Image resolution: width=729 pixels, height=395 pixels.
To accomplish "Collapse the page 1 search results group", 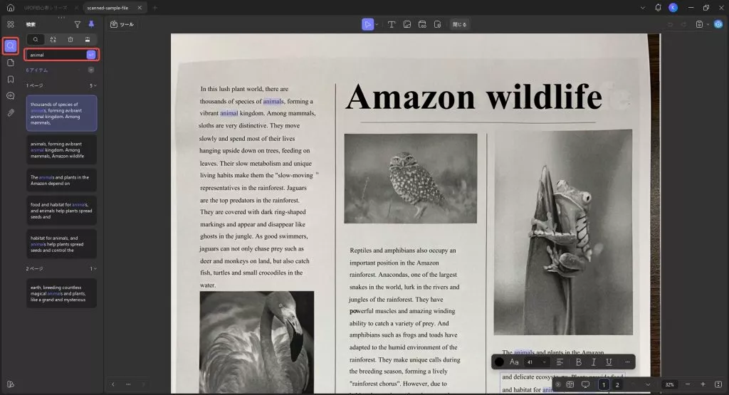I will tap(95, 85).
